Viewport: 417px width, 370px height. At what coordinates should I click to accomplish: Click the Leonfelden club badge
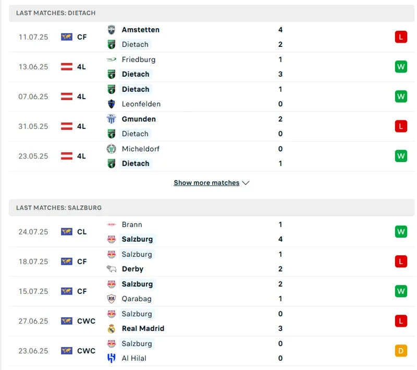[111, 104]
